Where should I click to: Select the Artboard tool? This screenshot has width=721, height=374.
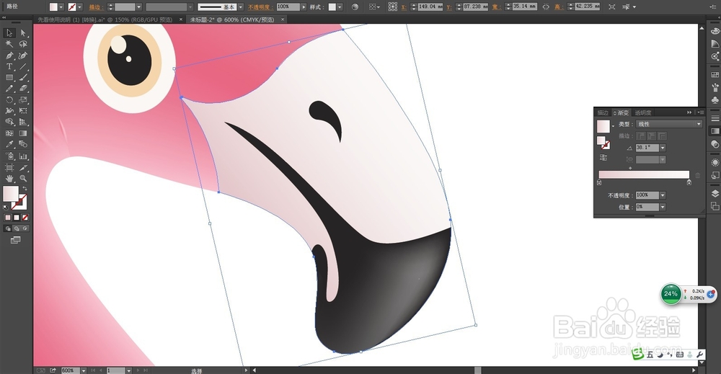click(x=9, y=168)
